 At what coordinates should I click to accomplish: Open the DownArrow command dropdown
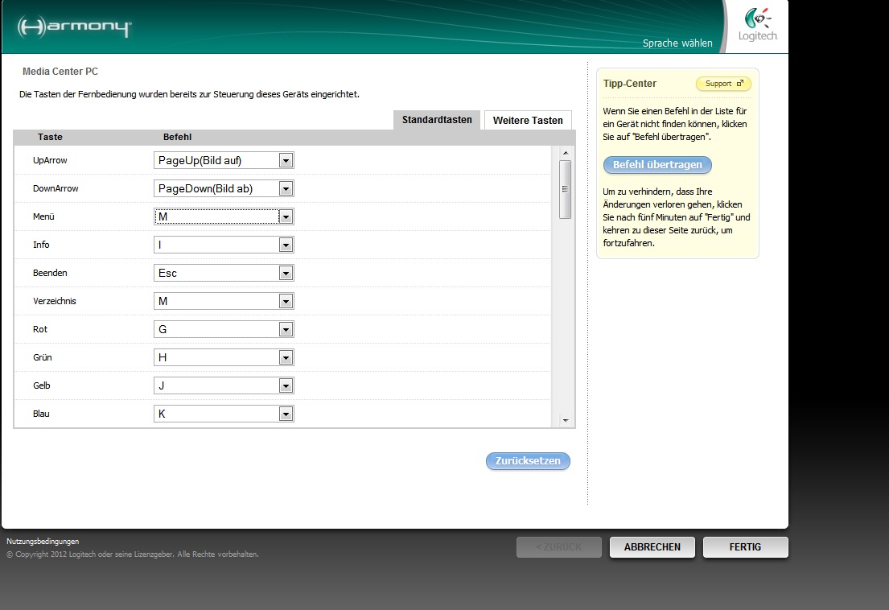(224, 189)
